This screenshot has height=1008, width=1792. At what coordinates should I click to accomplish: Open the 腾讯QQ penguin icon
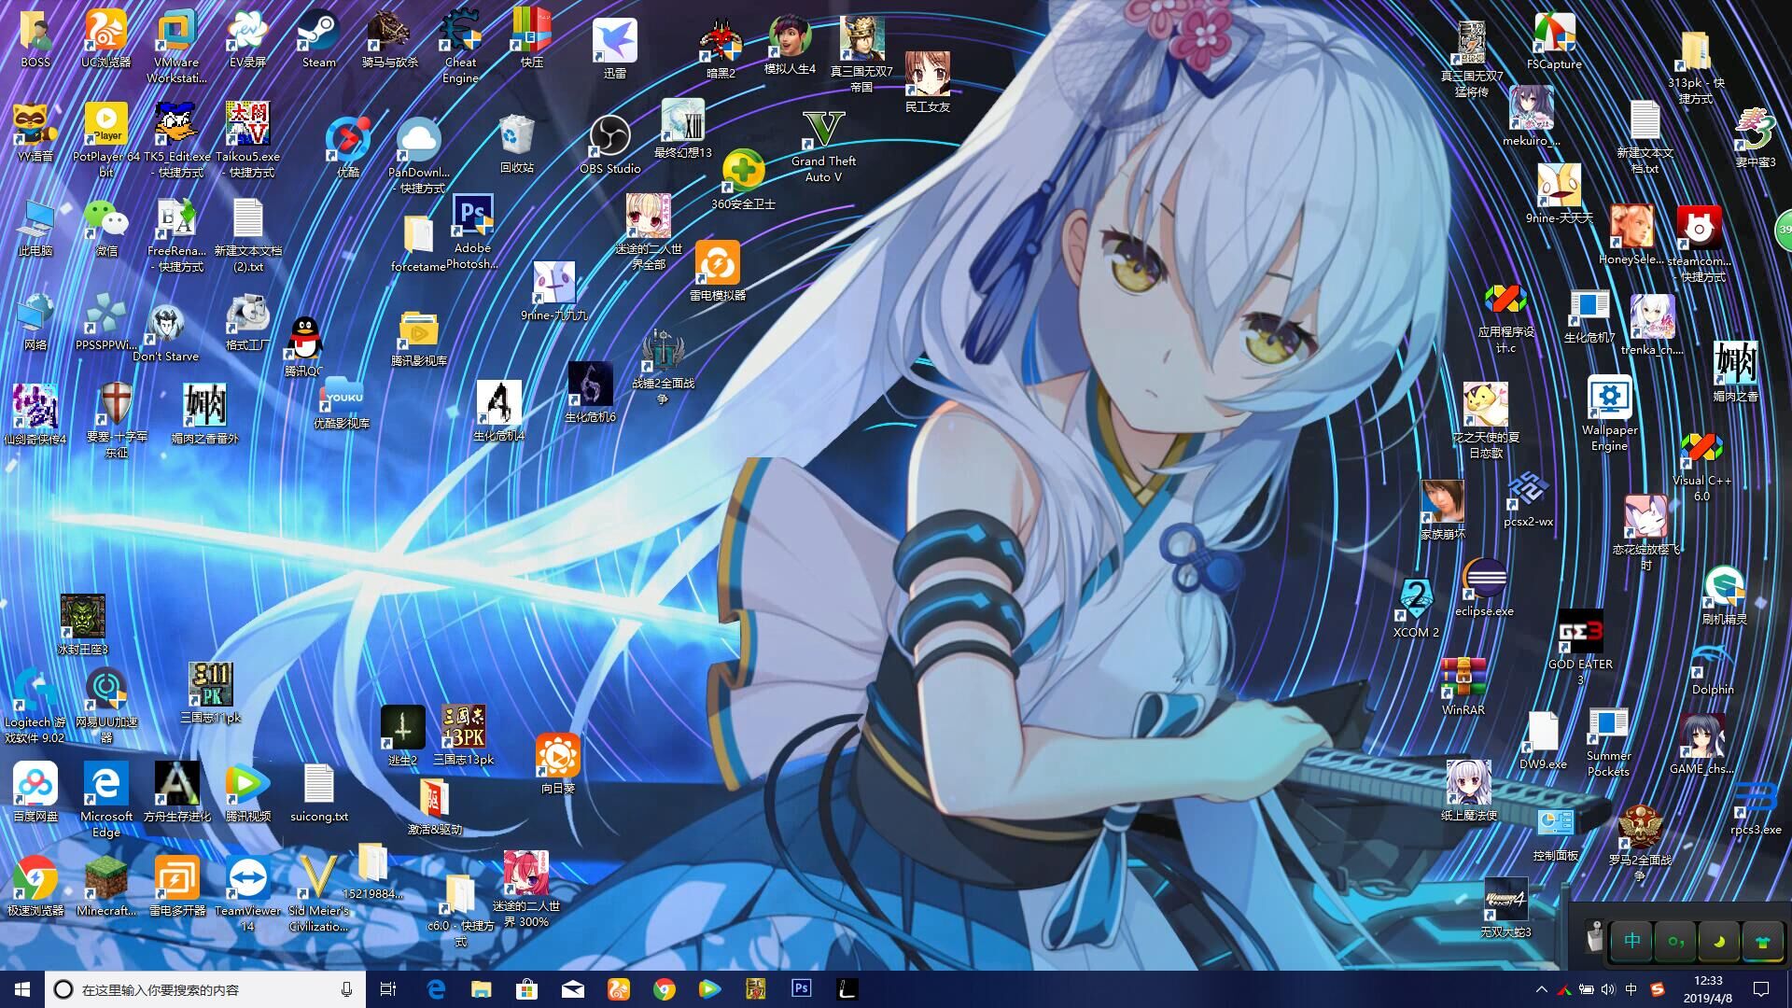pyautogui.click(x=304, y=346)
